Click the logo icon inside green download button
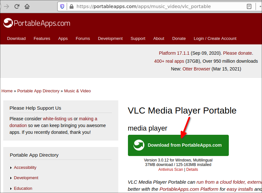This screenshot has height=193, width=262. (x=139, y=145)
